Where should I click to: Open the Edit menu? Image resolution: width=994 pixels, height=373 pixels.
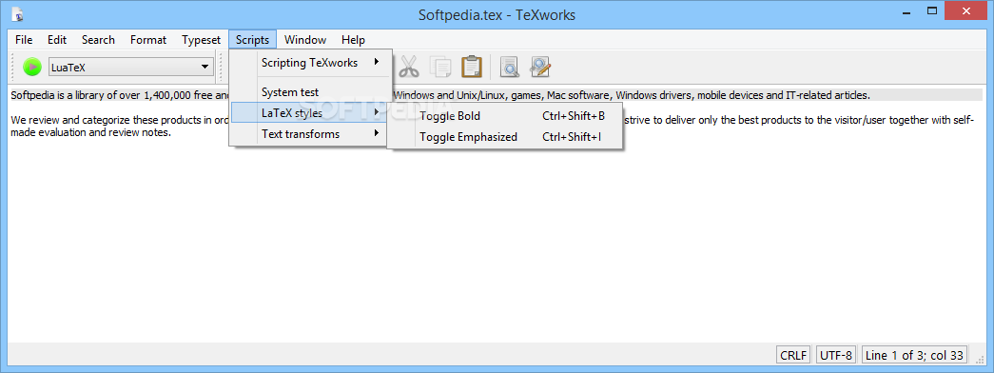[x=57, y=39]
